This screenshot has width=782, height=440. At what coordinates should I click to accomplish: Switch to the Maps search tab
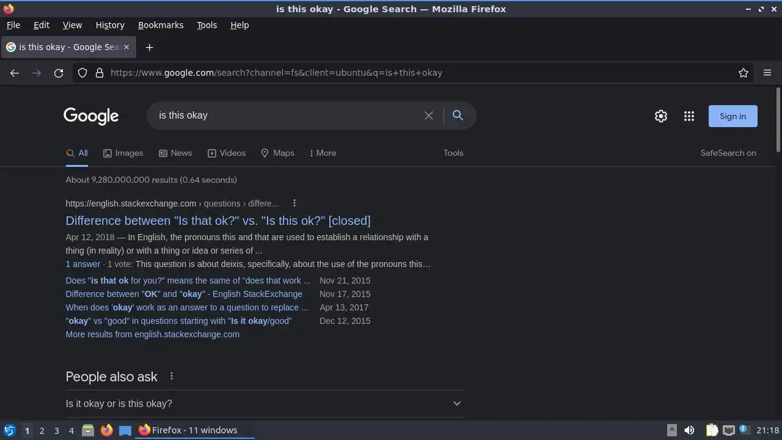click(277, 153)
